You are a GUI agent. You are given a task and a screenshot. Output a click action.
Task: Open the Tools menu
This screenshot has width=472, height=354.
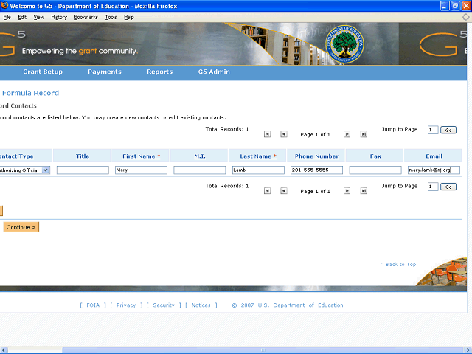pyautogui.click(x=111, y=17)
